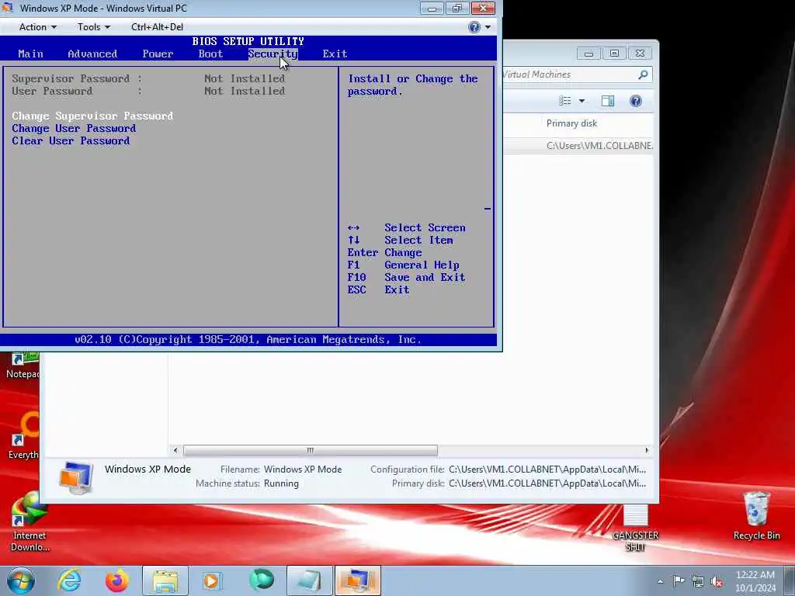Minimize the Virtual Machines Explorer window
795x596 pixels.
(x=588, y=54)
